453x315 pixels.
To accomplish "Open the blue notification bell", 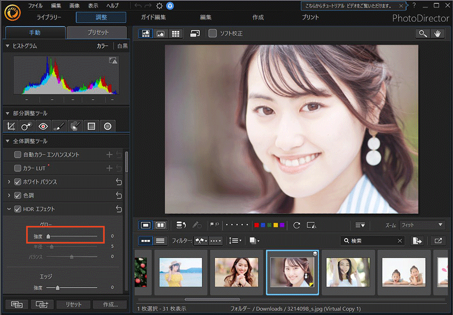I will pos(170,6).
